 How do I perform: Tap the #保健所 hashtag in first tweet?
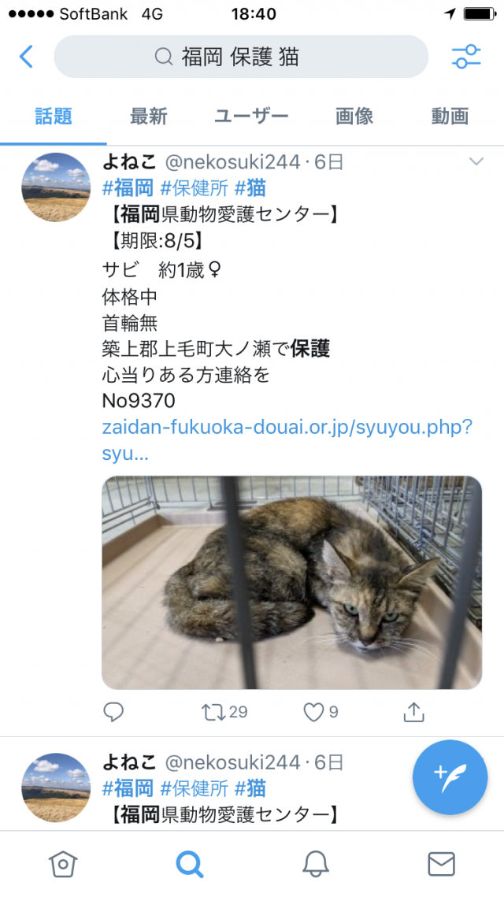click(194, 187)
